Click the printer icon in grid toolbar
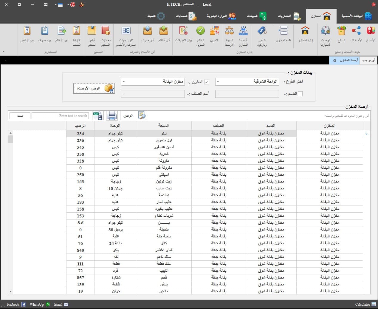This screenshot has width=378, height=309. pos(112,115)
